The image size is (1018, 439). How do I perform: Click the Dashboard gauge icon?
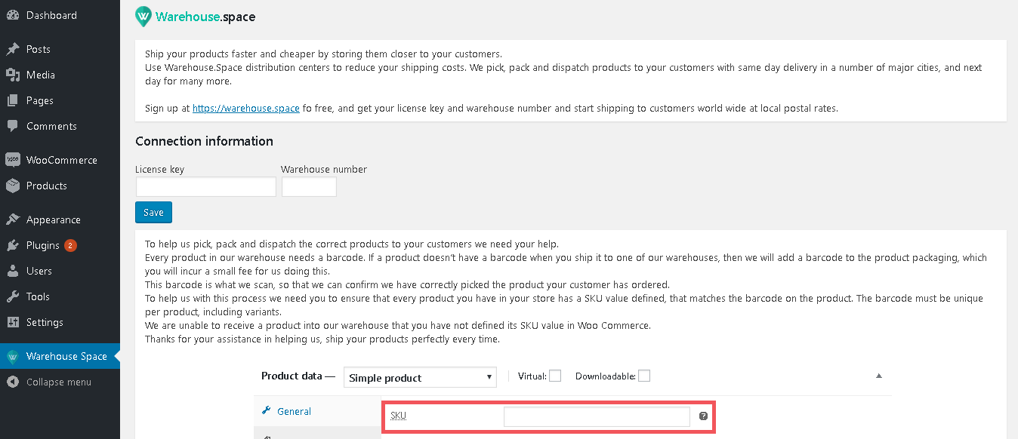[12, 15]
